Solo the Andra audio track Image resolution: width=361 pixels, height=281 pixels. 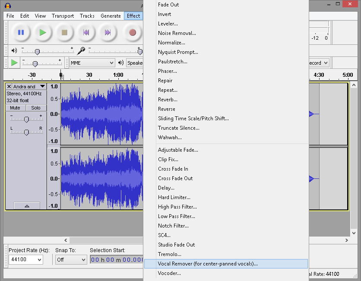[36, 108]
